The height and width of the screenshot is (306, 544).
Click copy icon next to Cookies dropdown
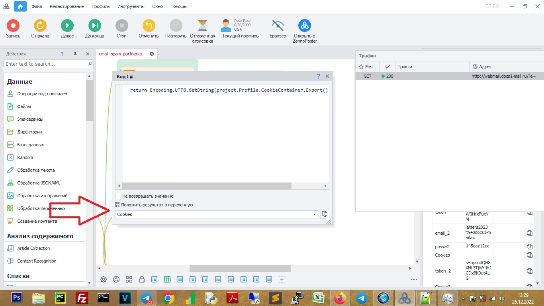[x=325, y=214]
